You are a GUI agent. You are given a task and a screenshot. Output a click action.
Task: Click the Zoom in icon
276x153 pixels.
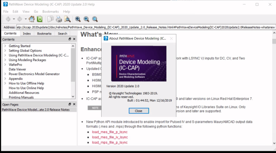[78, 19]
